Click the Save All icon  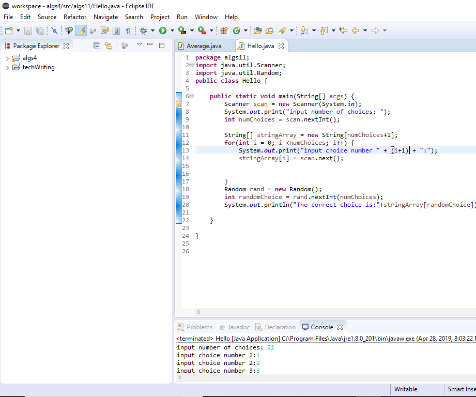[x=40, y=30]
